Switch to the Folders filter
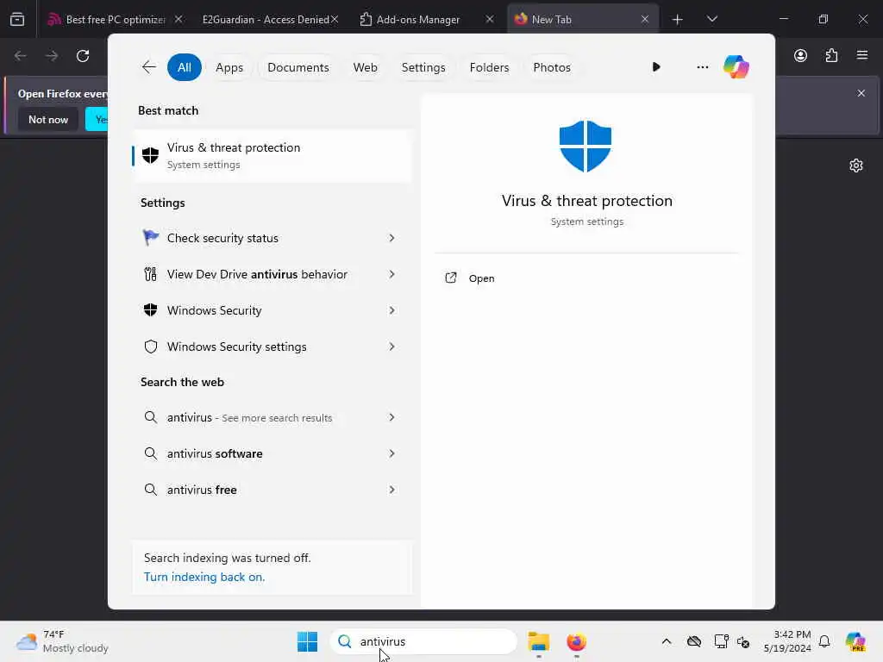This screenshot has height=662, width=883. 489,67
